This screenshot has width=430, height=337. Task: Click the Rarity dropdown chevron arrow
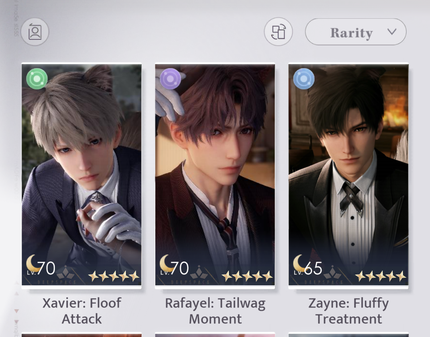click(392, 31)
